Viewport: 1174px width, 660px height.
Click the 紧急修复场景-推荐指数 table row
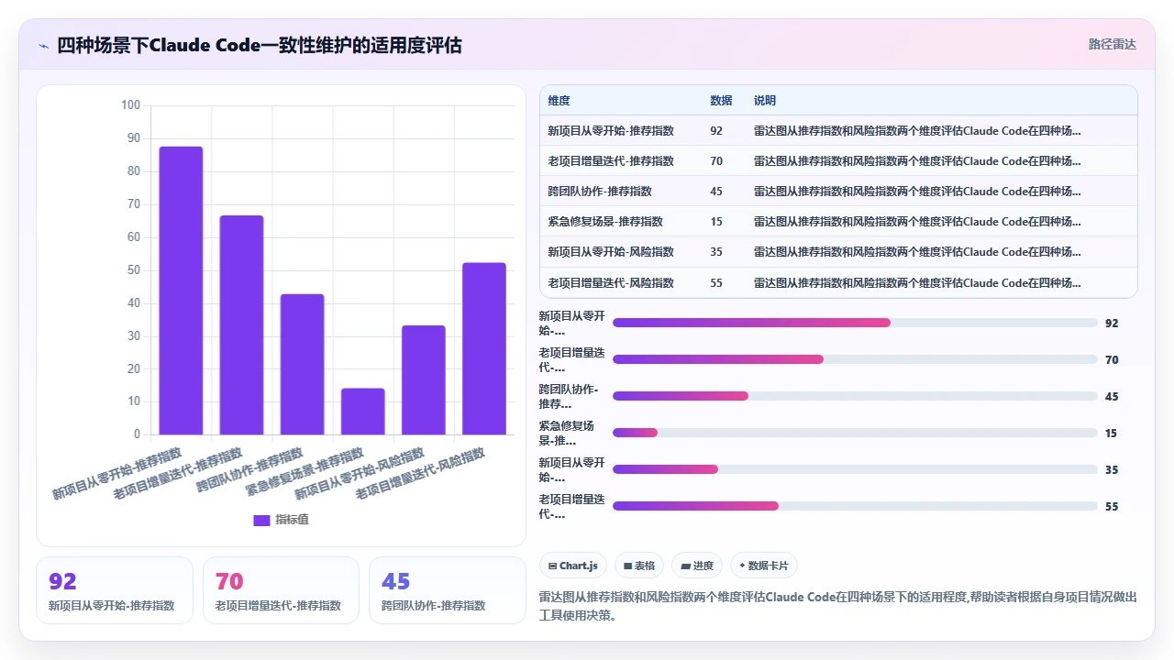pos(838,222)
